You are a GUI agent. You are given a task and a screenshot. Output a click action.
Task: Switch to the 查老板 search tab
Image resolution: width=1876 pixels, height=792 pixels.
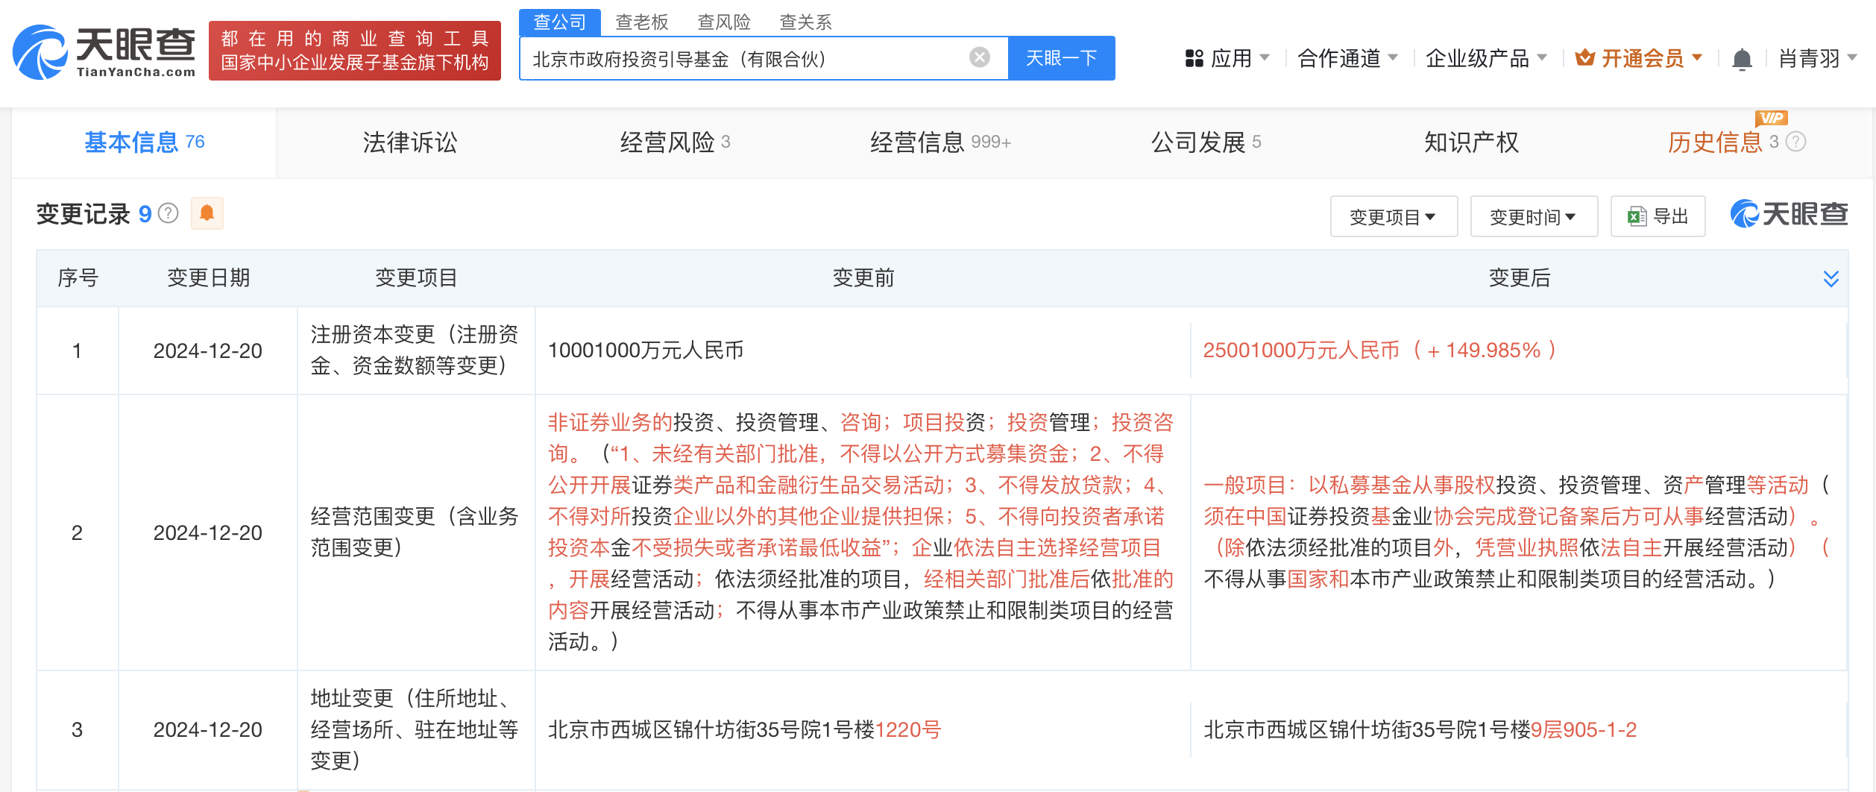coord(641,22)
